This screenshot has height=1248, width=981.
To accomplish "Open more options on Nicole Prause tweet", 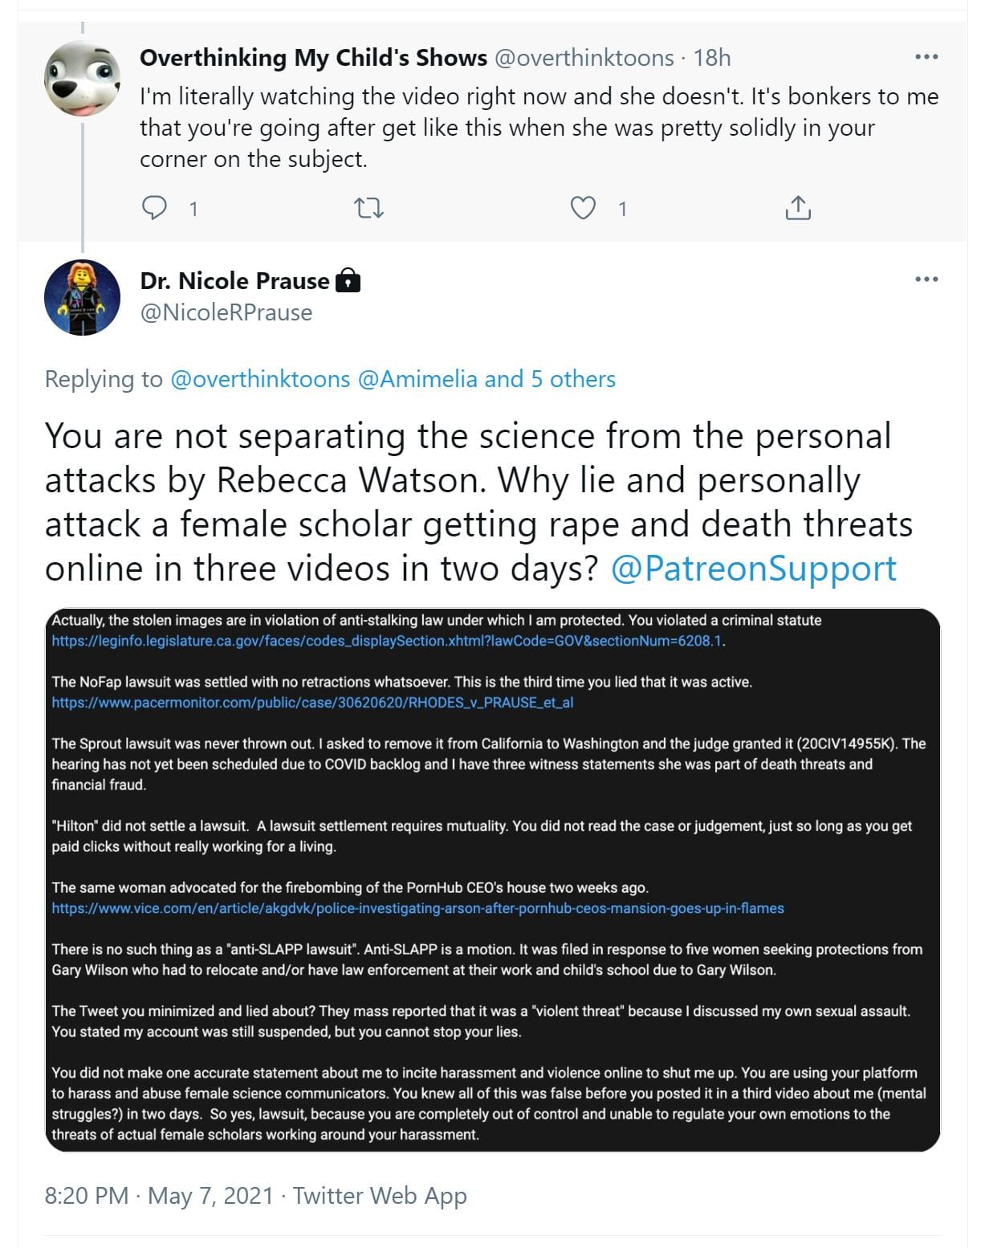I will [926, 280].
